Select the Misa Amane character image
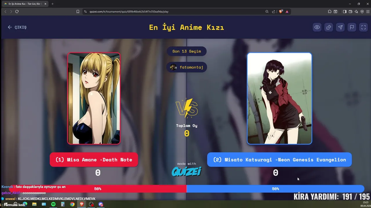371x208 pixels. point(94,98)
